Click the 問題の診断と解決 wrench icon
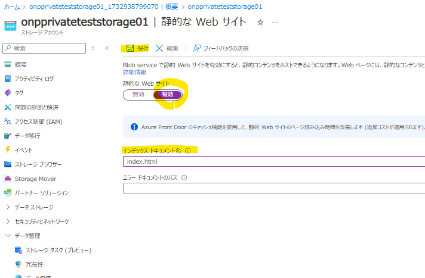 click(8, 107)
